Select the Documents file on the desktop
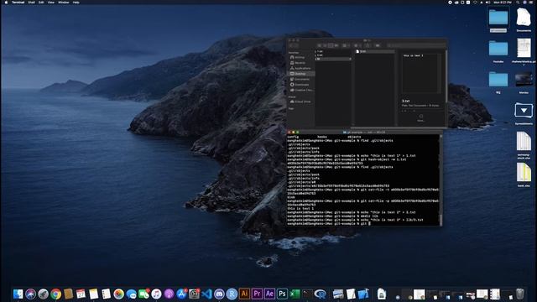 point(524,19)
